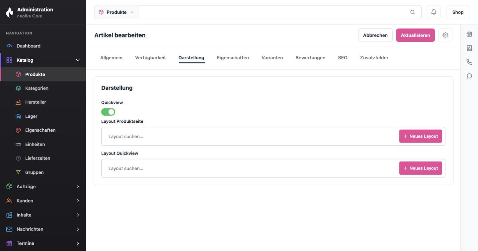
Task: Switch to the Verfügbarkeit tab
Action: pos(150,58)
